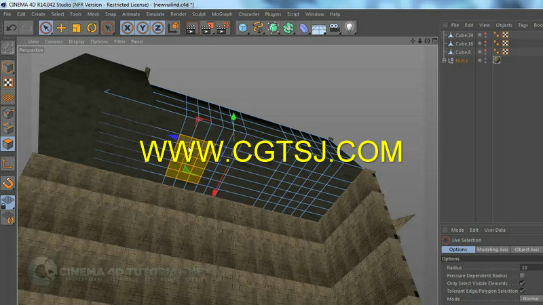
Task: Select Cube.16 in object list
Action: [x=464, y=43]
